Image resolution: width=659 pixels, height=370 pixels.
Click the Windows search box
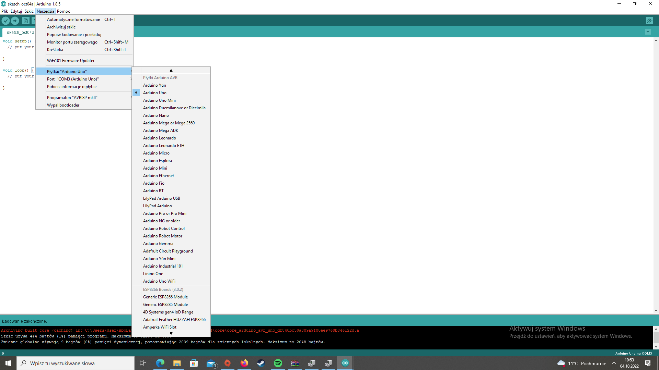point(76,363)
